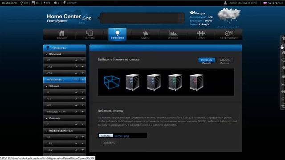Open the Устройства tab
Viewport: 285px width, 160px height.
tap(118, 34)
